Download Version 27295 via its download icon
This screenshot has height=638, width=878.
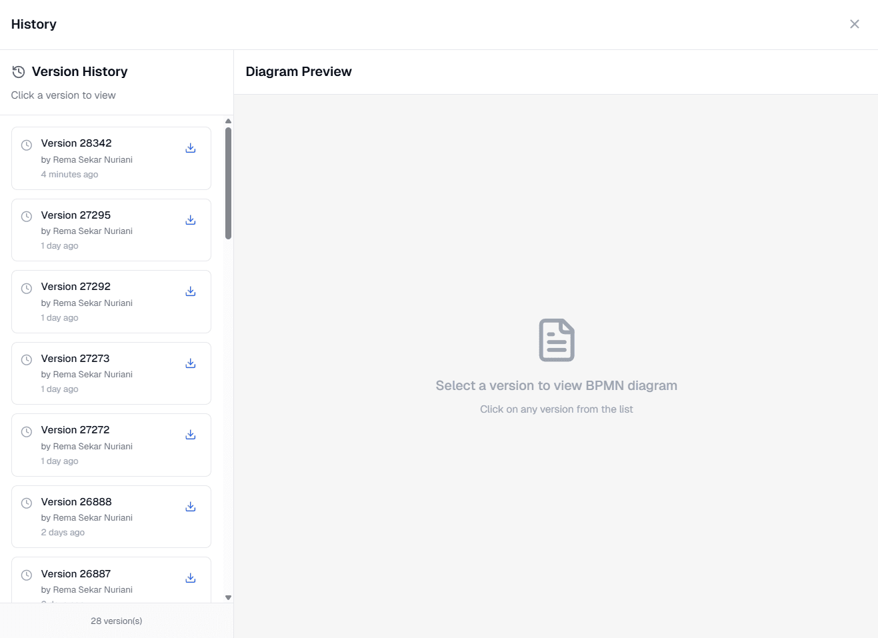pyautogui.click(x=191, y=220)
